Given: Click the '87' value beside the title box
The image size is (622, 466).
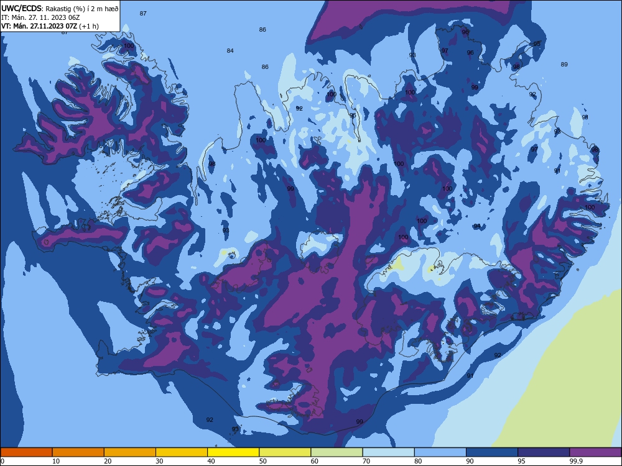Looking at the screenshot, I should pos(143,14).
